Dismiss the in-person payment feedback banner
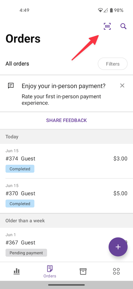The height and width of the screenshot is (289, 133). pyautogui.click(x=122, y=85)
